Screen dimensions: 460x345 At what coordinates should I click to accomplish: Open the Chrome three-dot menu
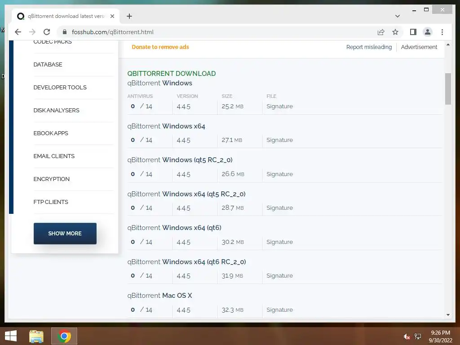[x=442, y=32]
